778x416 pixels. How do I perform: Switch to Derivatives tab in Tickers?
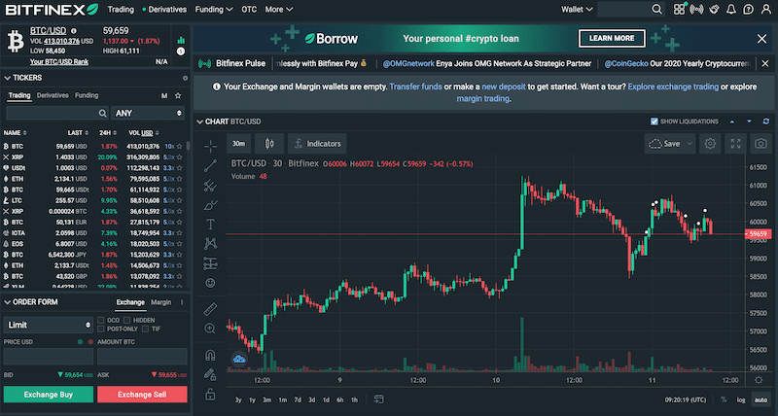pyautogui.click(x=53, y=95)
